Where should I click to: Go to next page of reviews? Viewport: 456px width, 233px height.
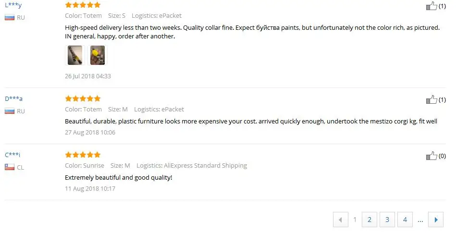(x=436, y=220)
